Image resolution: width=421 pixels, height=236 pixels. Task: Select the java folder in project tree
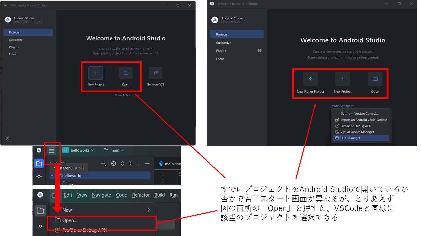click(69, 183)
